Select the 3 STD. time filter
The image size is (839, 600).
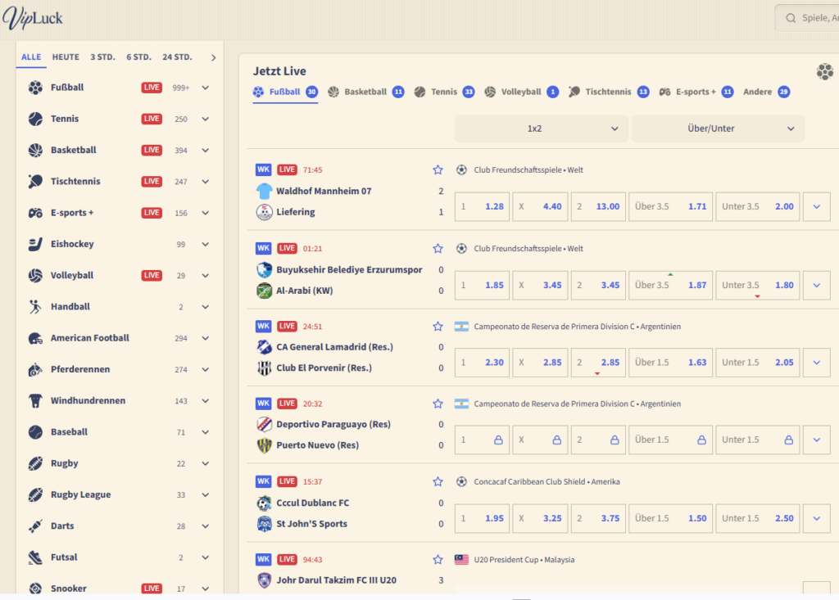tap(102, 57)
